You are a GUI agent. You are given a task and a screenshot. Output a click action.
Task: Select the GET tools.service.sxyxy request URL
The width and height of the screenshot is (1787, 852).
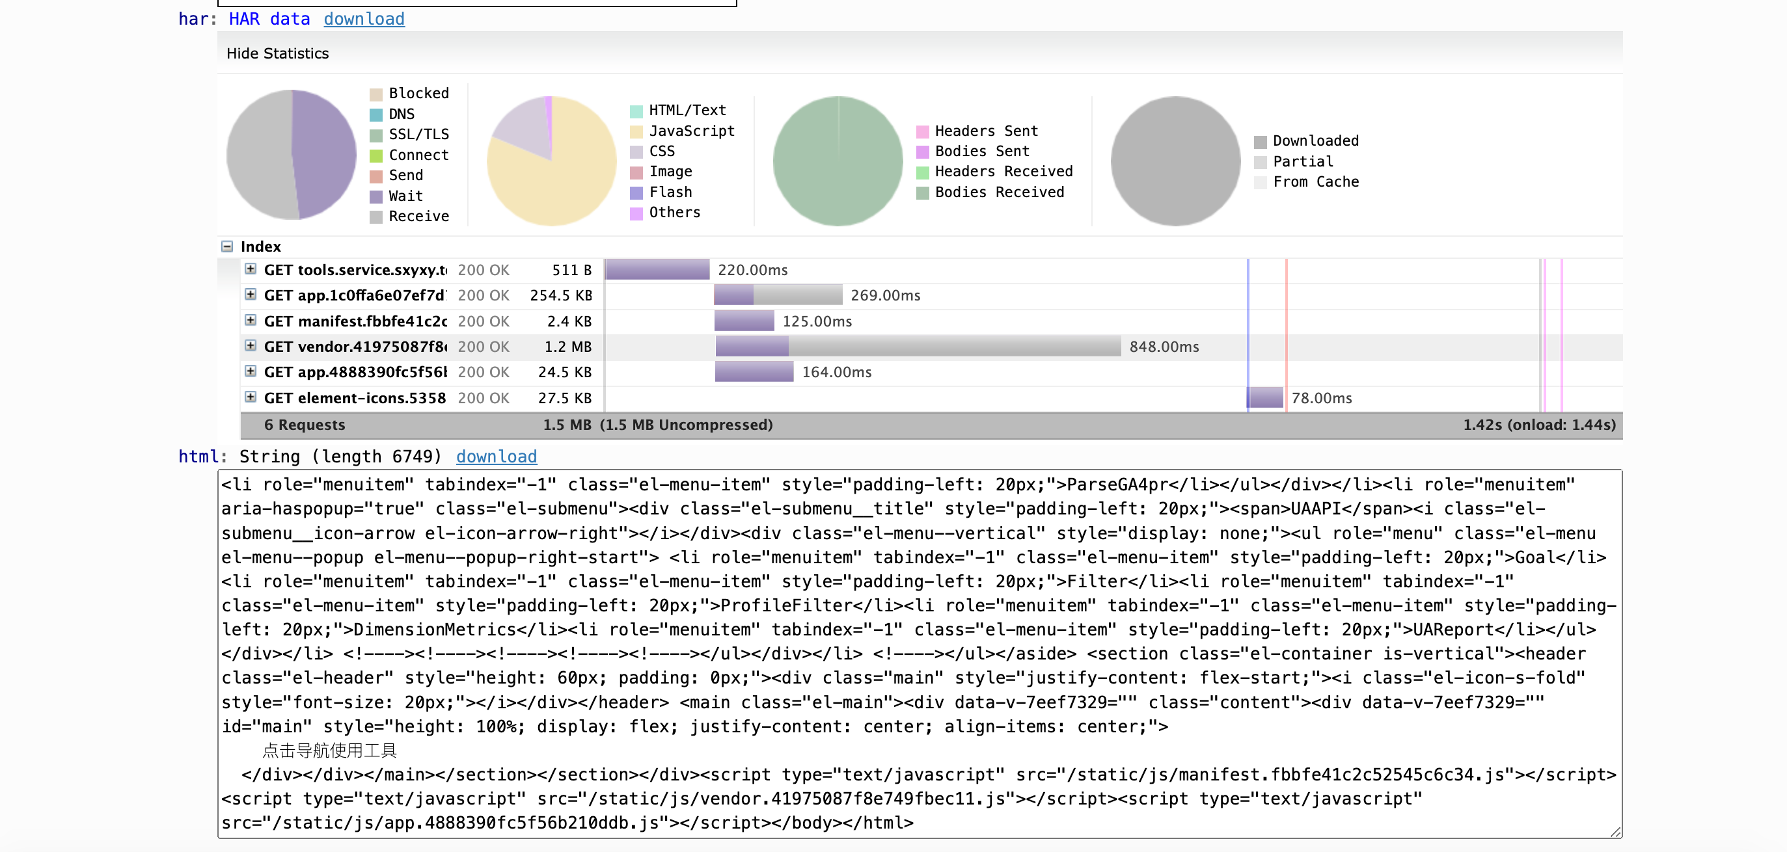355,270
